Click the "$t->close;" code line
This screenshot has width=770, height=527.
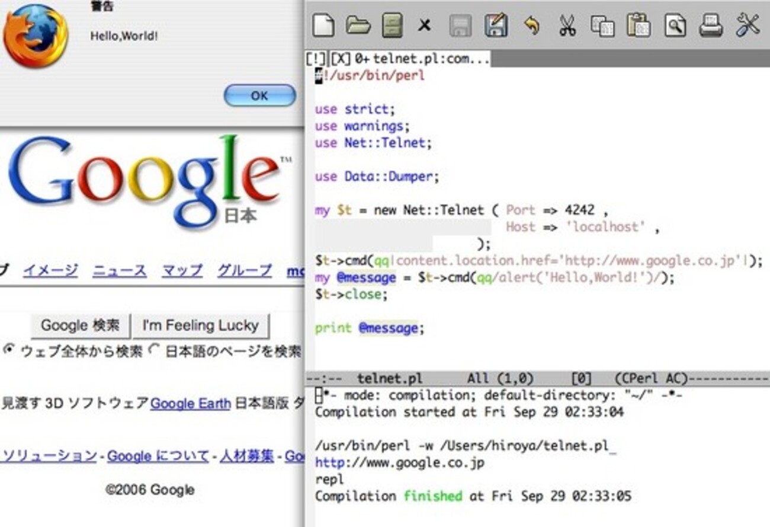pos(351,295)
